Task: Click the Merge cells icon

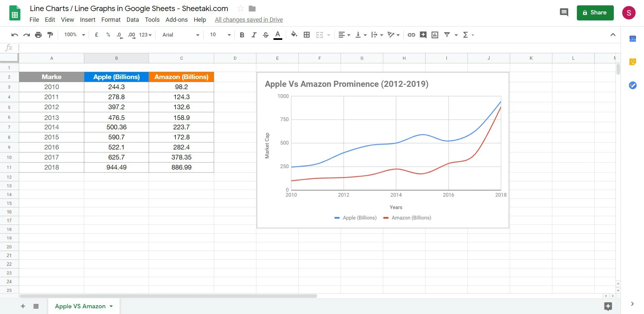Action: [319, 35]
